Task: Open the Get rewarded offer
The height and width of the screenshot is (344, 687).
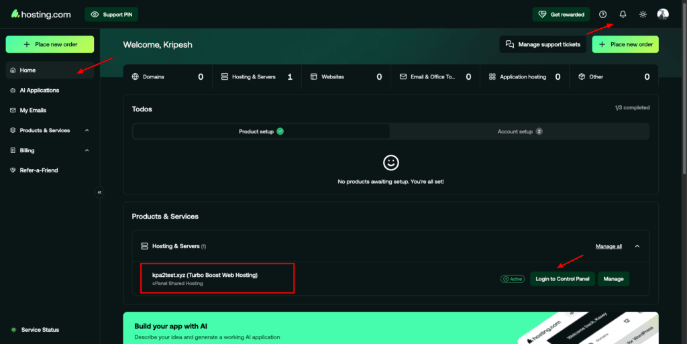Action: coord(561,15)
